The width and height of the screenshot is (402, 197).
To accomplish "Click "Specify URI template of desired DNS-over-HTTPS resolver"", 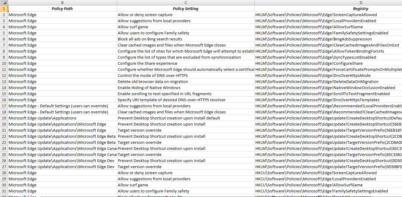I will pos(186,100).
